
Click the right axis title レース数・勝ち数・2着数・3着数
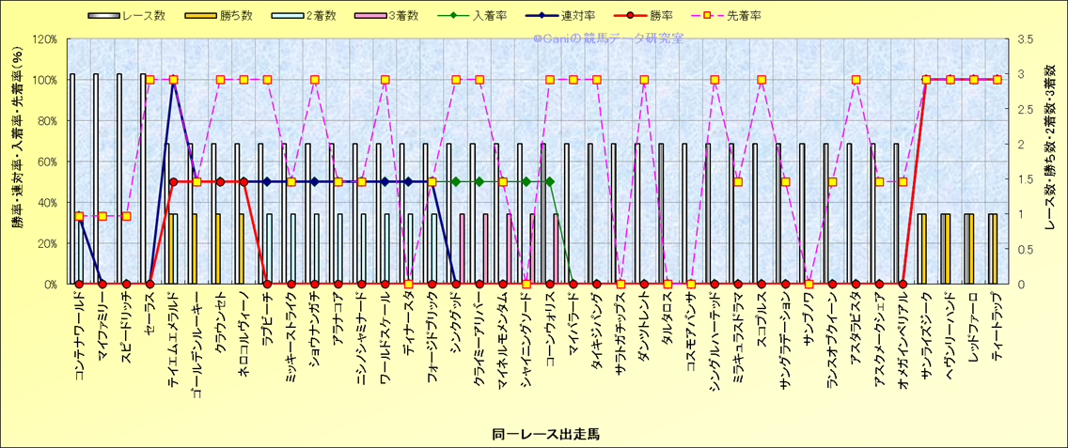(x=1050, y=161)
